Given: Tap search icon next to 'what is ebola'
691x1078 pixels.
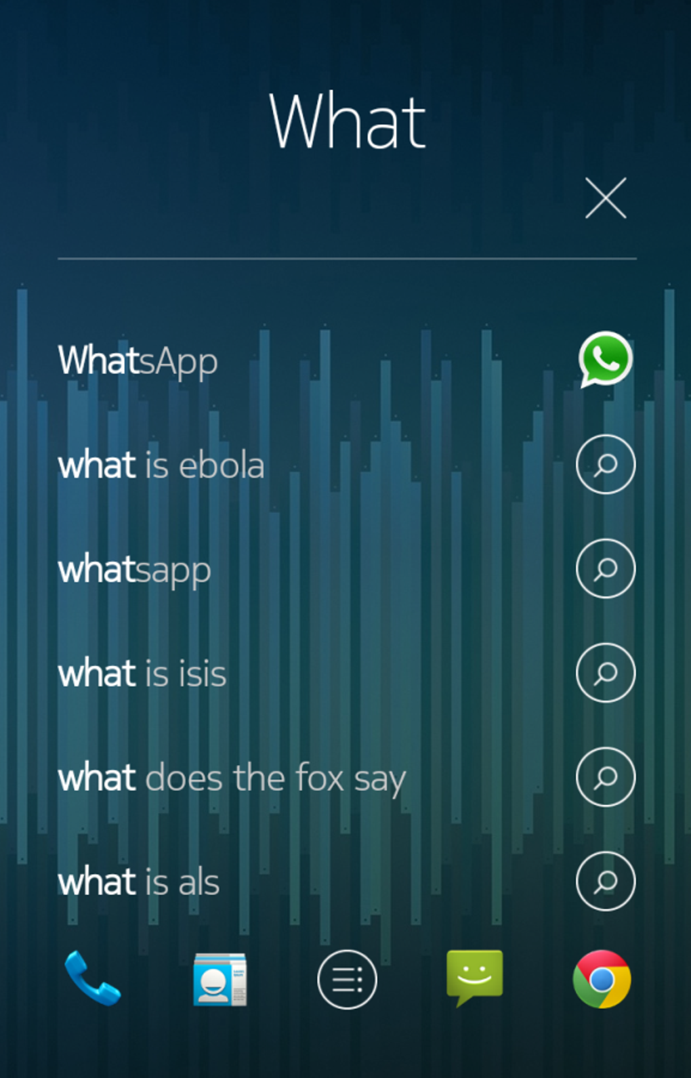Looking at the screenshot, I should pyautogui.click(x=606, y=465).
